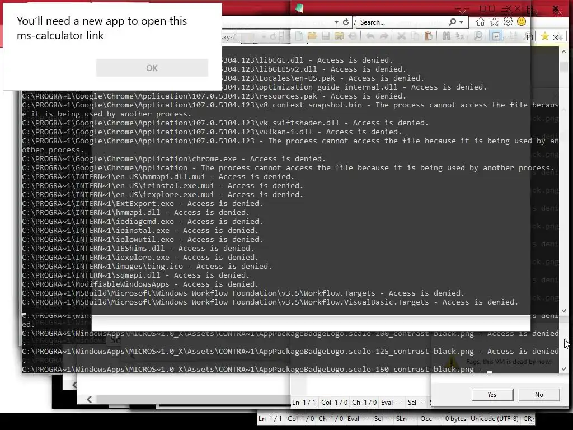Click the 'vulkan-1.dll' console line

[212, 132]
